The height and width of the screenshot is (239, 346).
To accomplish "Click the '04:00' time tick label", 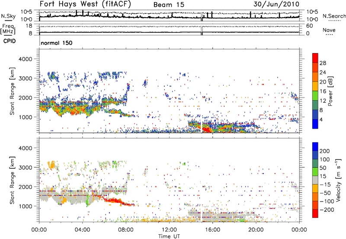I will (x=82, y=230).
